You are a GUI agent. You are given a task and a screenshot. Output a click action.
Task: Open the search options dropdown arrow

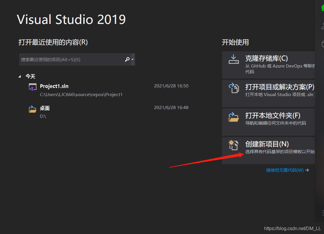(133, 59)
